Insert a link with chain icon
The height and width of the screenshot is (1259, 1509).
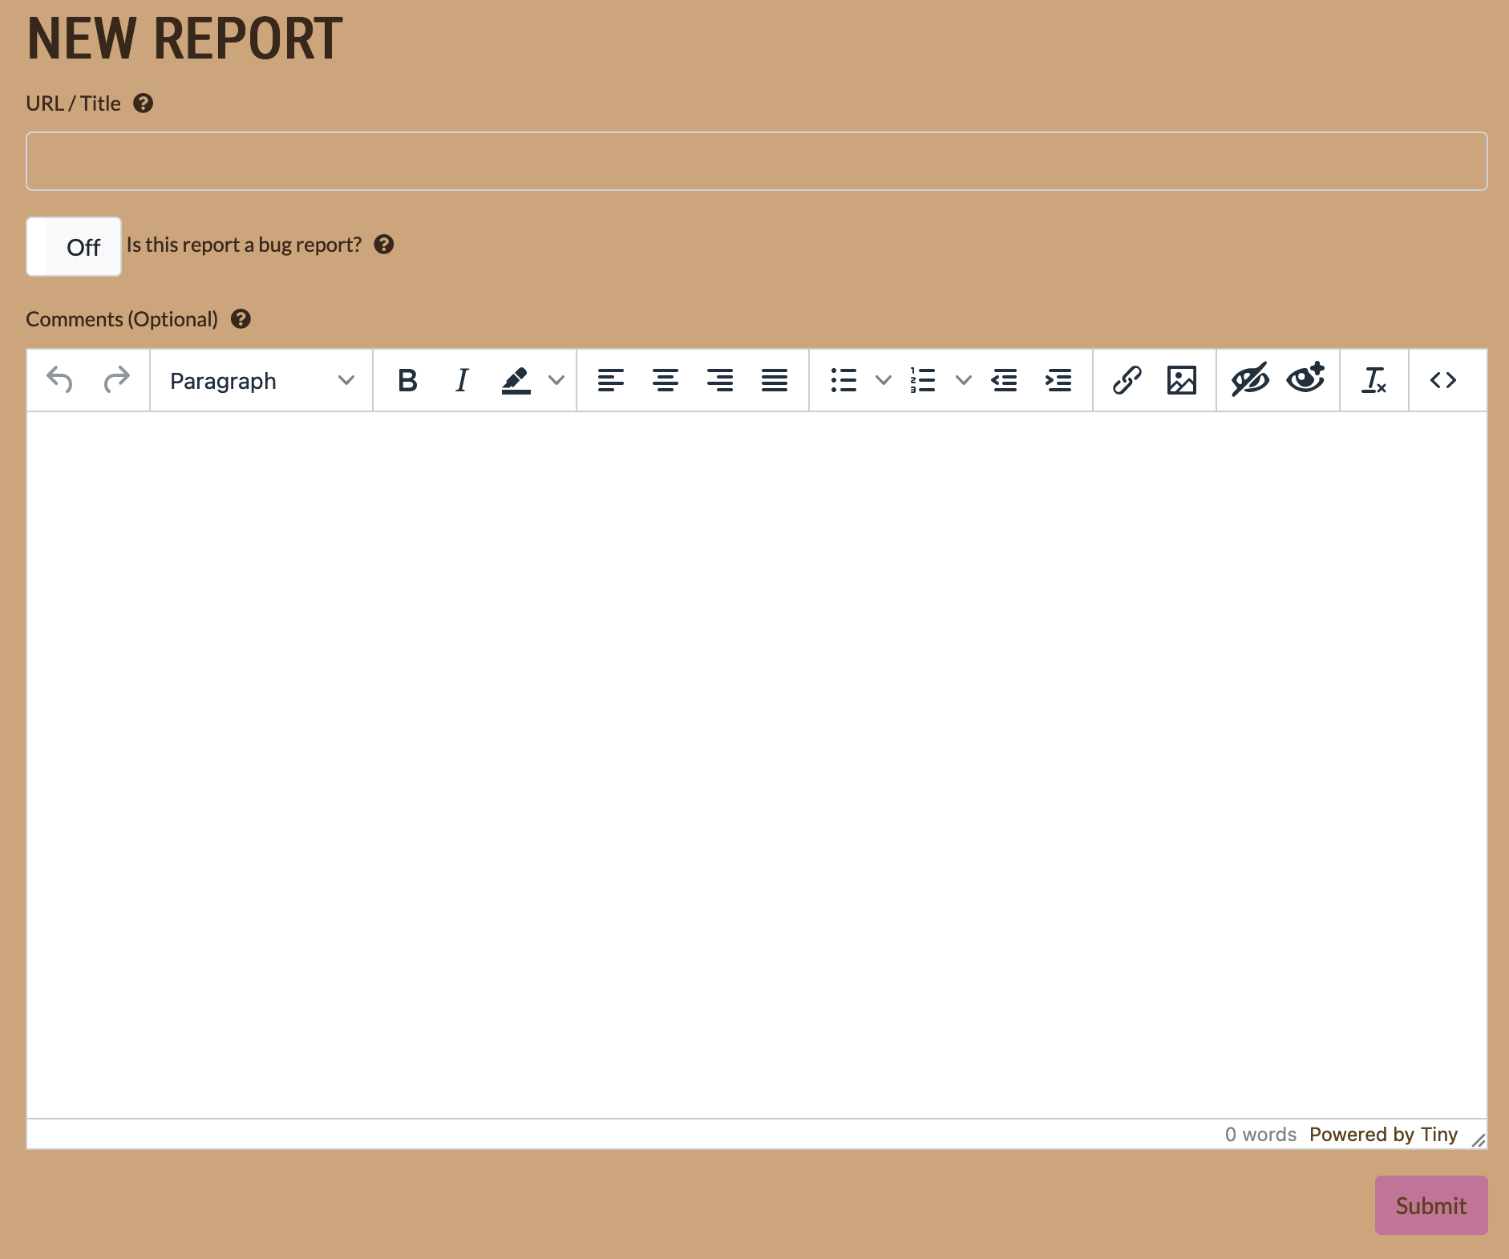1127,380
